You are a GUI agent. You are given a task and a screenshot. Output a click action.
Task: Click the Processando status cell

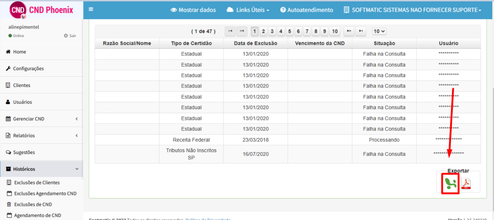click(384, 140)
